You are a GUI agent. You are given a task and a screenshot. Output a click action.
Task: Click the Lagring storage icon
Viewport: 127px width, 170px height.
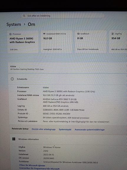[113, 34]
